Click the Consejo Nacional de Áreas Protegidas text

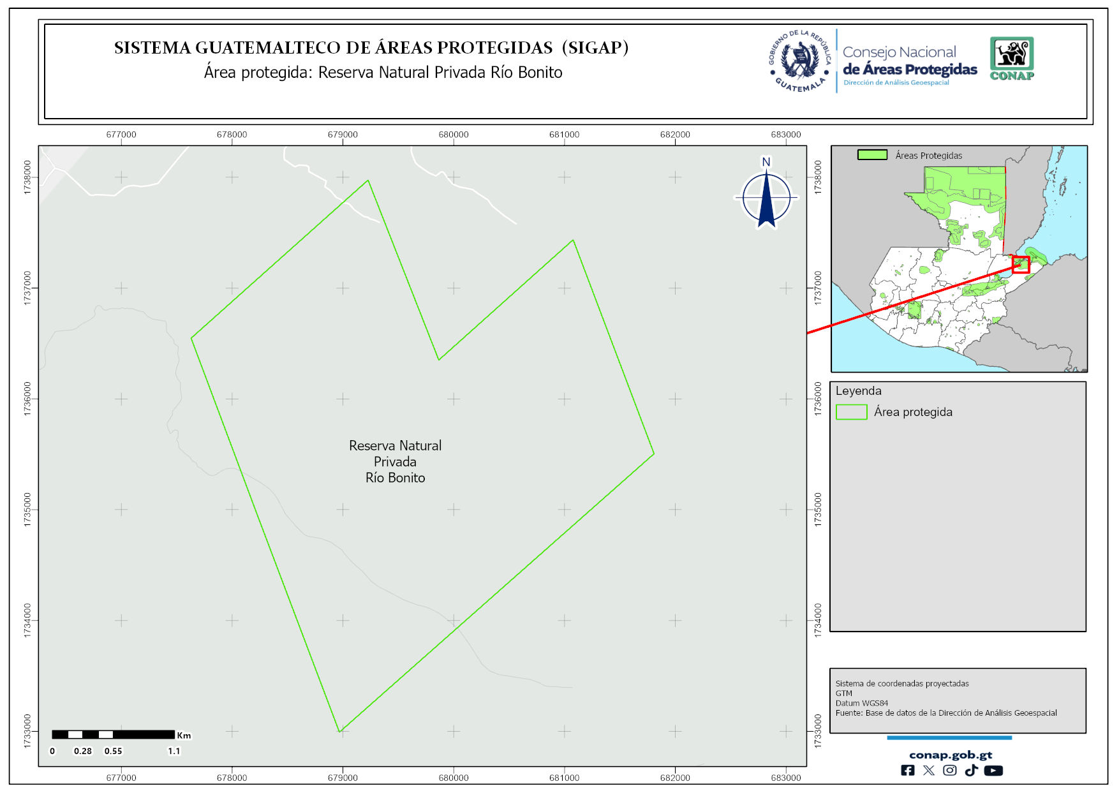(909, 61)
